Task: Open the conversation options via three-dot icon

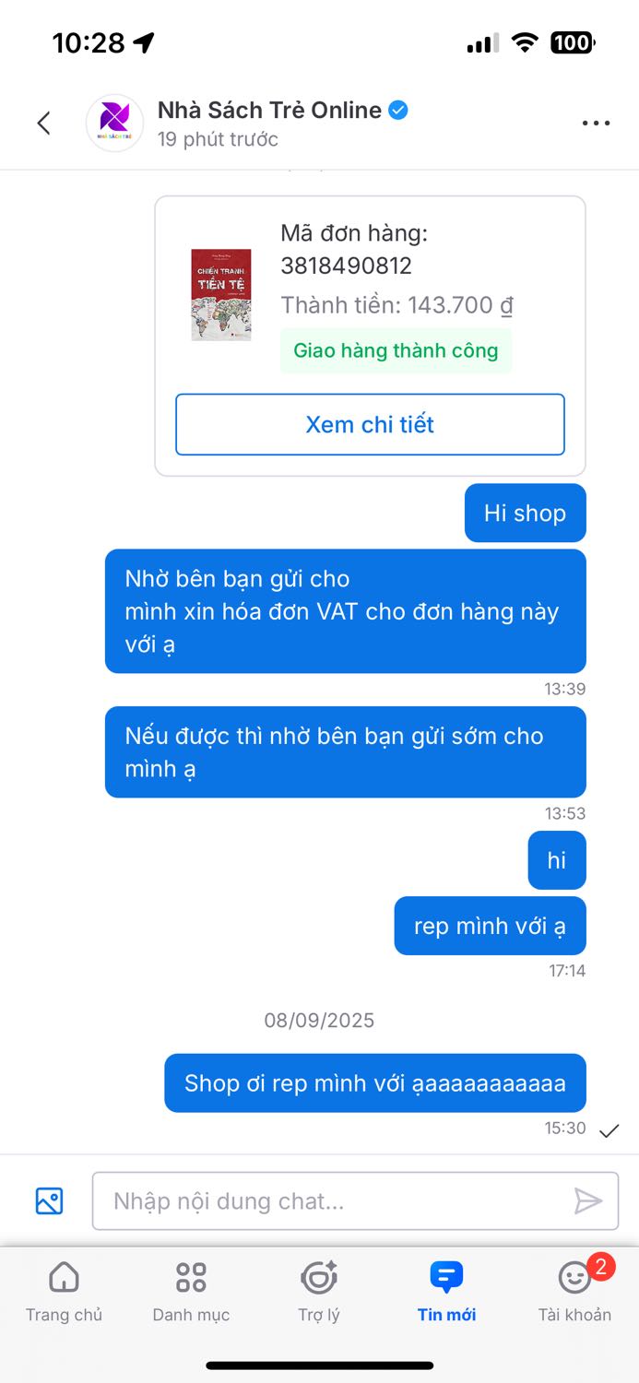Action: tap(596, 123)
